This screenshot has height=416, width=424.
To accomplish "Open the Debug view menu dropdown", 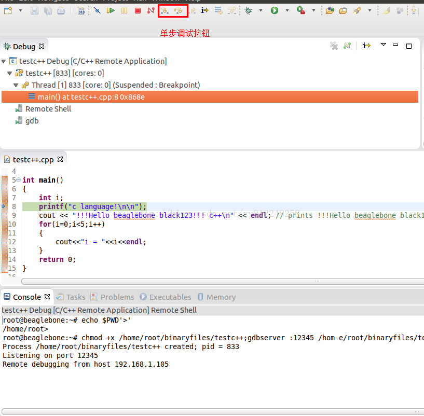I will 384,45.
